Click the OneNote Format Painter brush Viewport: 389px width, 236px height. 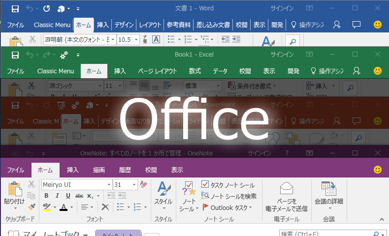pyautogui.click(x=32, y=206)
